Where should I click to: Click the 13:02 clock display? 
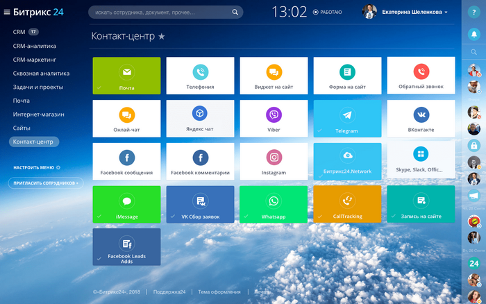coord(289,12)
